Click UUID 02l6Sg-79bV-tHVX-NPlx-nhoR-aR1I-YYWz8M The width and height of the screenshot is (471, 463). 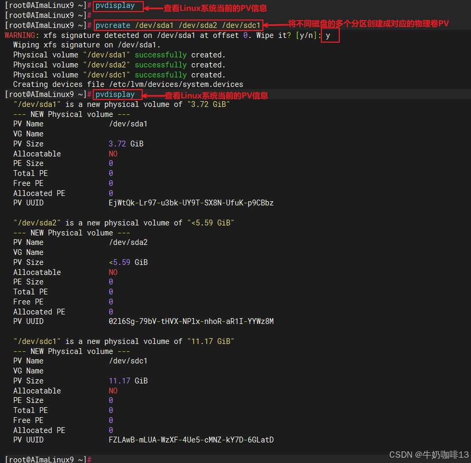(191, 321)
